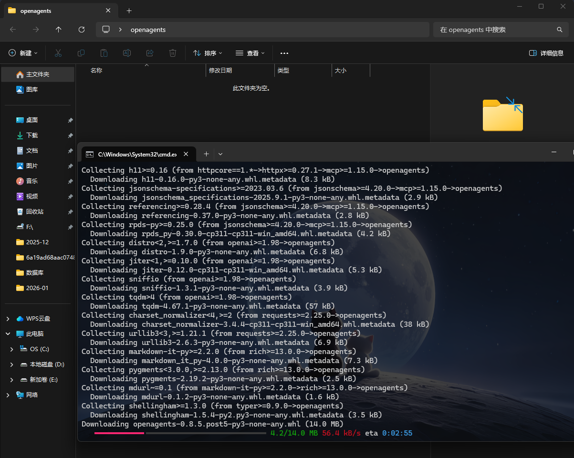Navigate up one folder level

(x=59, y=30)
